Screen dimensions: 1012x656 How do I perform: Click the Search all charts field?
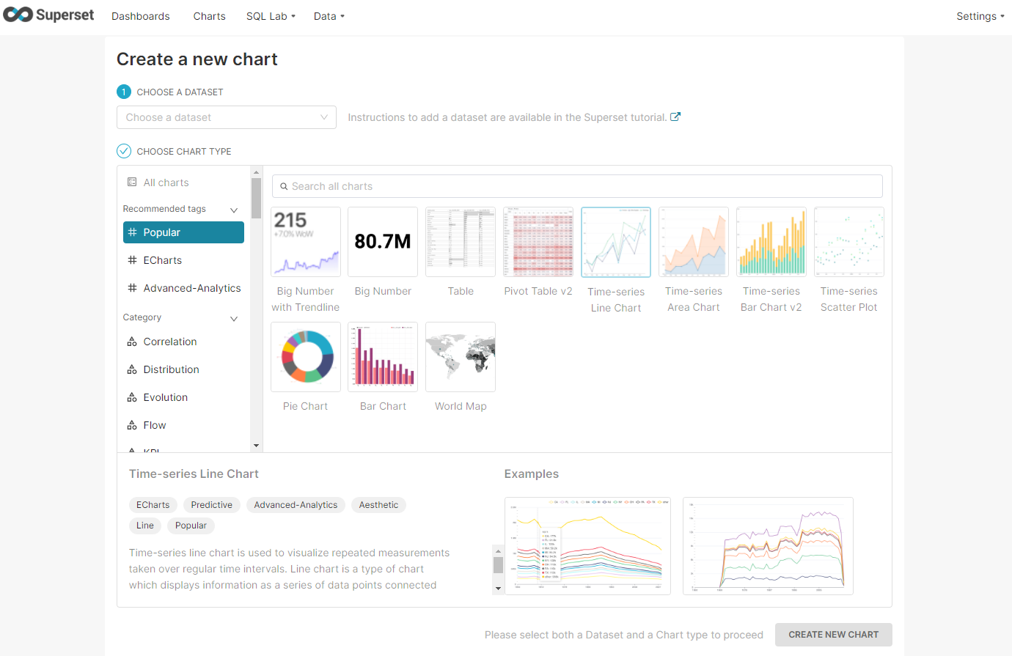coord(577,186)
